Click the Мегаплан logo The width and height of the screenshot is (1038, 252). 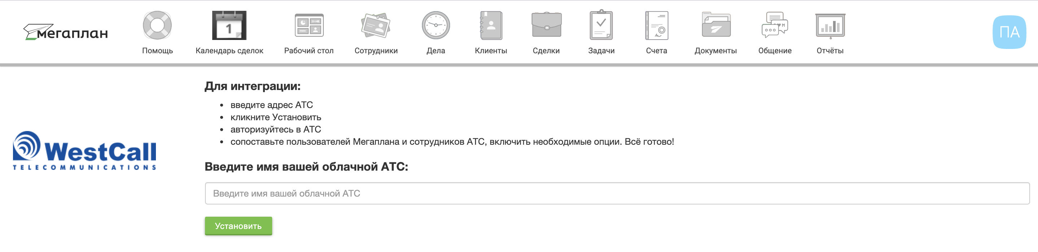pyautogui.click(x=66, y=32)
